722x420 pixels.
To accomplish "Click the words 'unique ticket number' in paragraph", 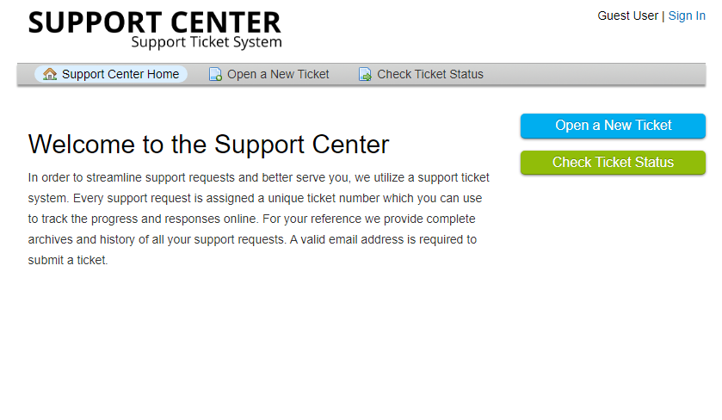I will (324, 199).
